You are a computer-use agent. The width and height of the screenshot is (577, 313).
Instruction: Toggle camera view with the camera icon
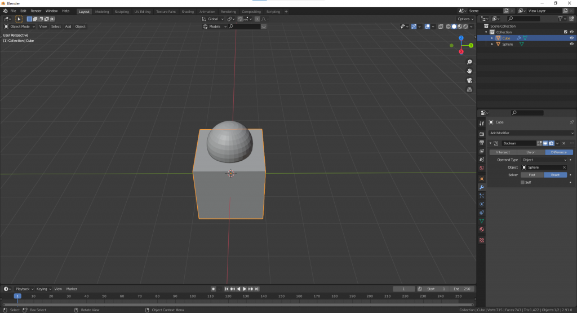pyautogui.click(x=469, y=80)
